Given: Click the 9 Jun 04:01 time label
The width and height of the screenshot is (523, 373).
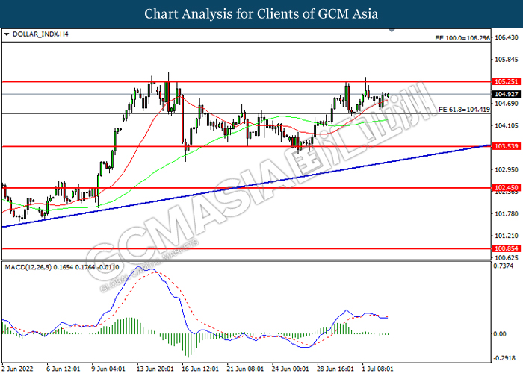Looking at the screenshot, I should click(x=108, y=369).
